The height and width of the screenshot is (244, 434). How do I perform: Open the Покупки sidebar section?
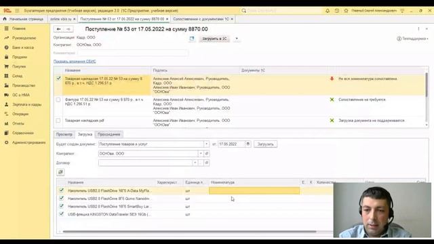(x=19, y=66)
